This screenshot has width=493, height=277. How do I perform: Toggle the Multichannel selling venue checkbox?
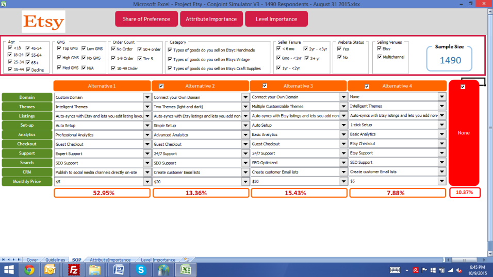[379, 57]
